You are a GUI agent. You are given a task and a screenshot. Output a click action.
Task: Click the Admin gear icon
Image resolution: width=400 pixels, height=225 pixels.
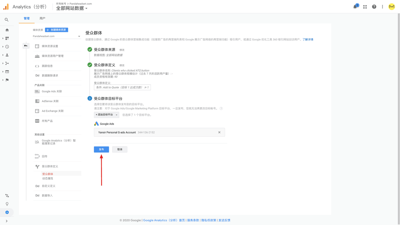[7, 212]
